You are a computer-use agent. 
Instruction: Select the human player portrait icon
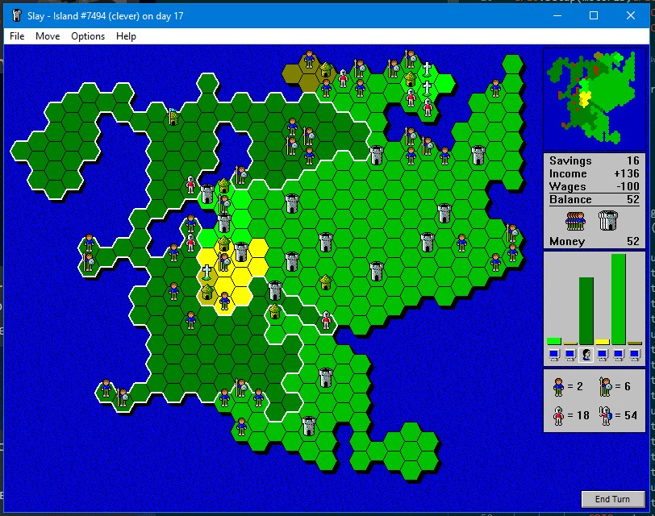[x=586, y=355]
